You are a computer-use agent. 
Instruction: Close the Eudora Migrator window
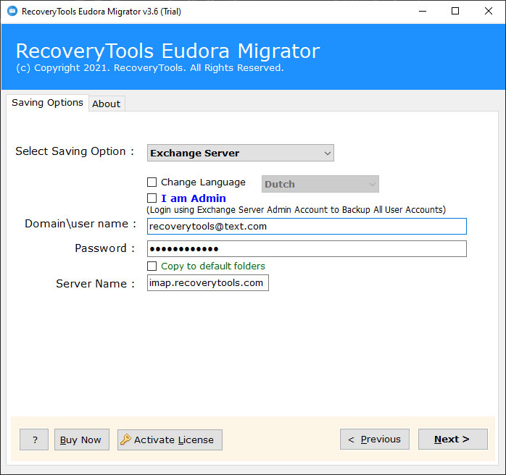click(489, 12)
